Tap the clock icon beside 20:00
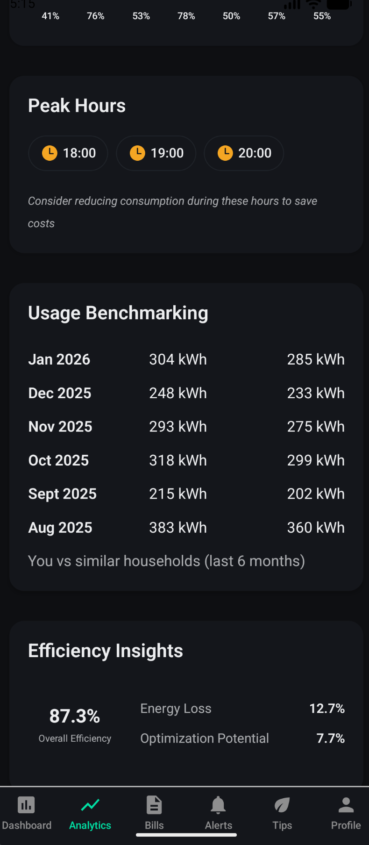This screenshot has width=369, height=845. click(225, 153)
